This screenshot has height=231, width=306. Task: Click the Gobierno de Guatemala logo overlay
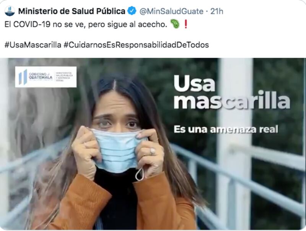point(46,77)
